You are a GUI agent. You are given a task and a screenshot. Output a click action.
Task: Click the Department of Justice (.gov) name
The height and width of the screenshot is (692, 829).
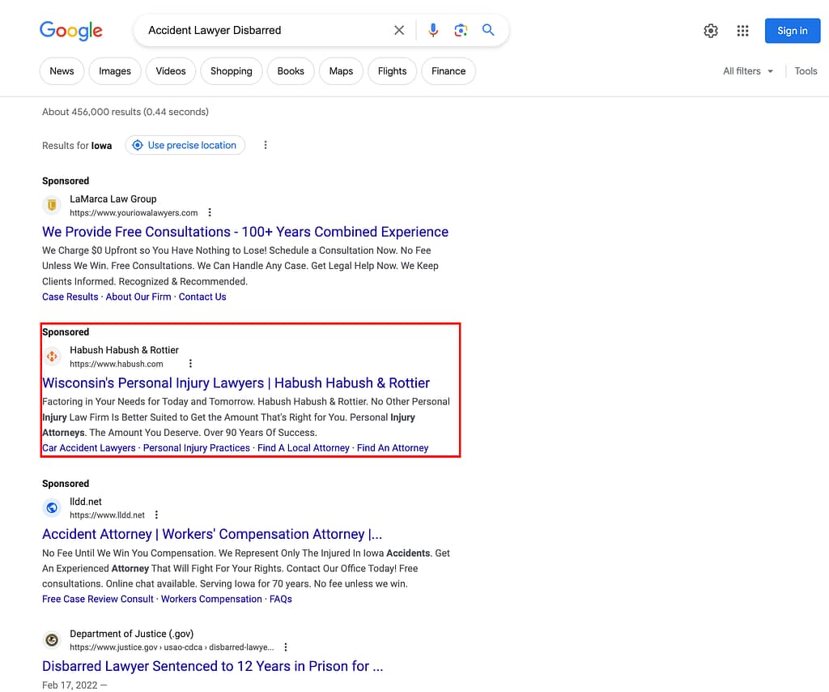click(x=132, y=634)
